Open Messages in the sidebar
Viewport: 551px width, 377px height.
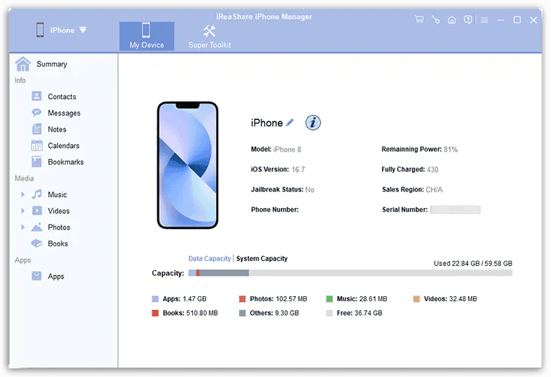tap(64, 113)
